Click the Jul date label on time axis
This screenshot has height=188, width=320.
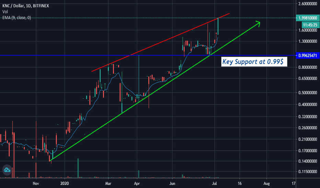click(214, 183)
